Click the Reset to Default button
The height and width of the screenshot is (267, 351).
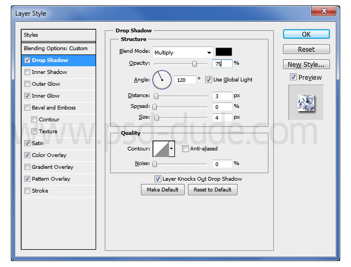click(x=213, y=190)
